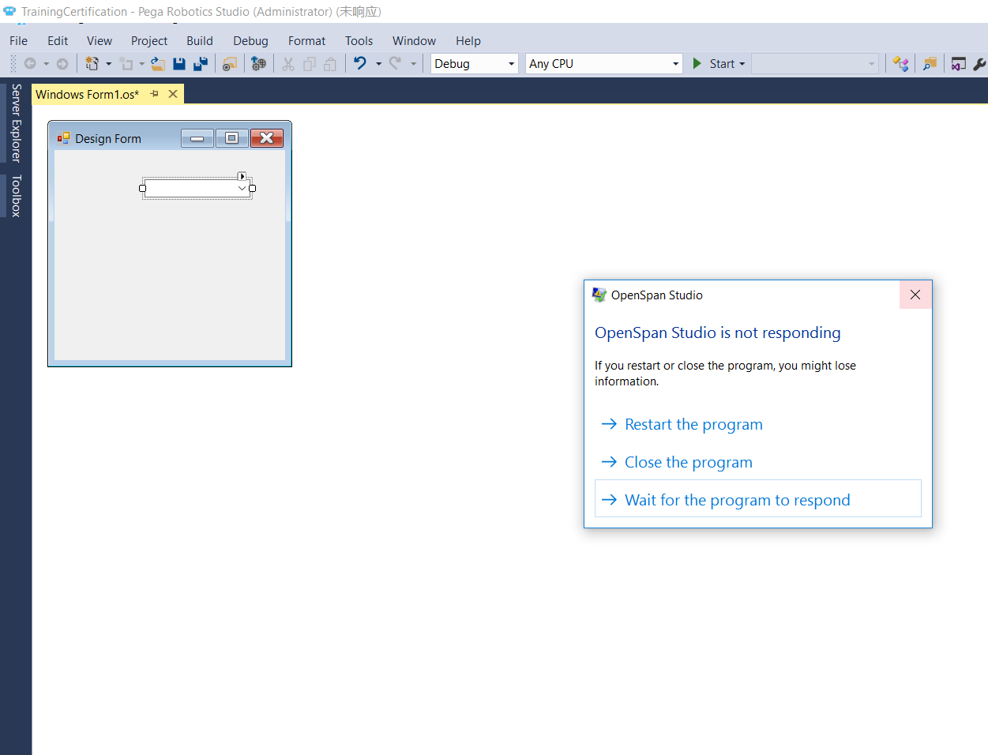
Task: Open the Format menu
Action: 306,41
